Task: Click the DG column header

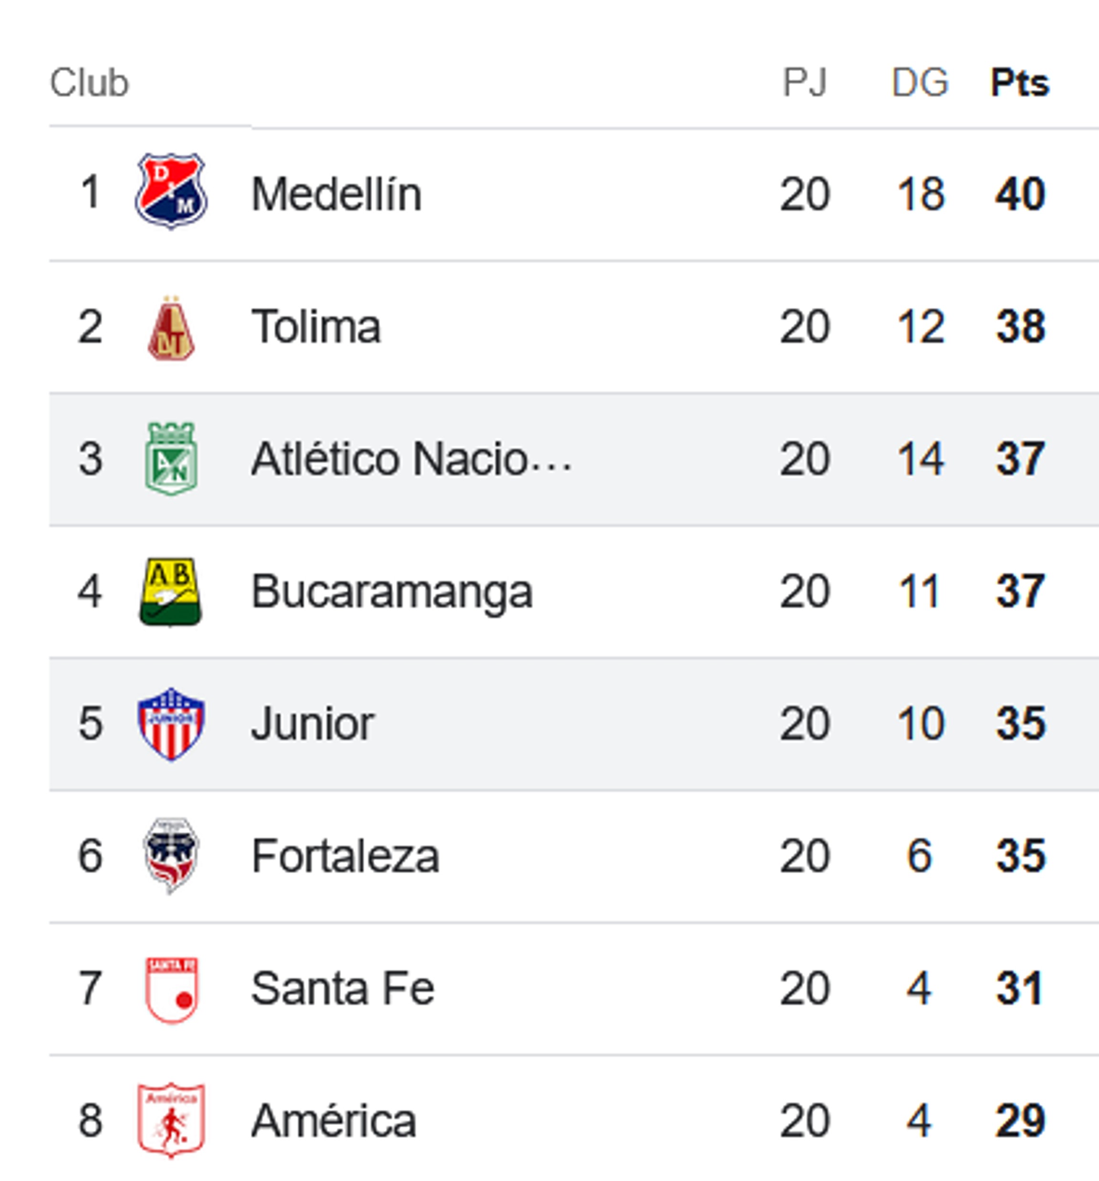Action: [x=920, y=83]
